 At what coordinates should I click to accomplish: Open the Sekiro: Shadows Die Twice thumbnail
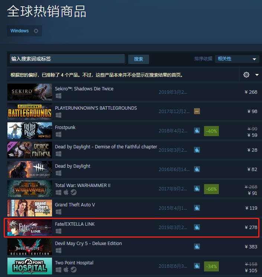tap(30, 92)
